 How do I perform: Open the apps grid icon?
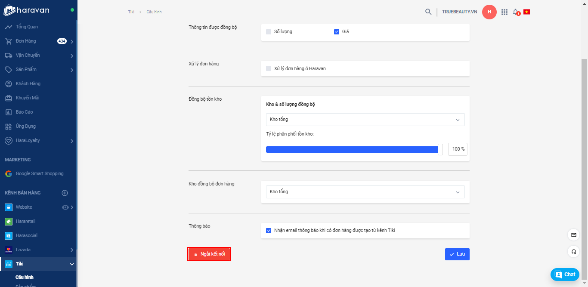504,12
